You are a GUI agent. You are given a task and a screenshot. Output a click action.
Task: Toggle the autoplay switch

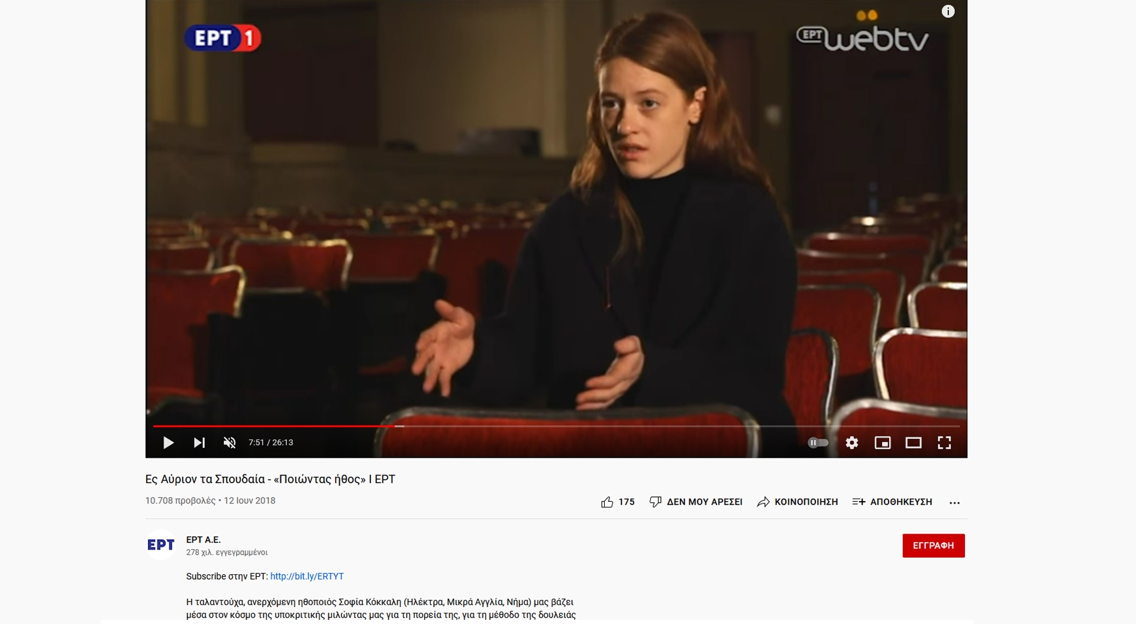(818, 442)
